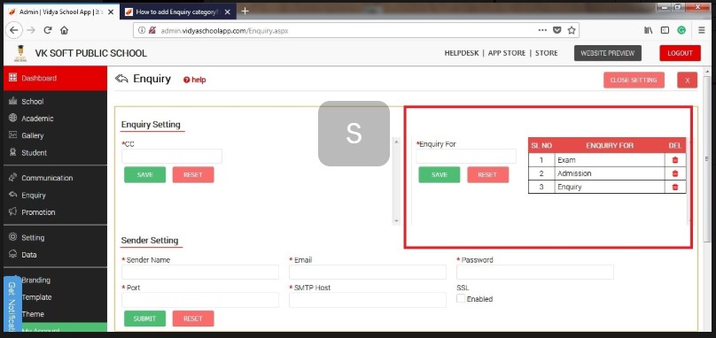Open the page actions three-dot menu
The height and width of the screenshot is (338, 716).
(x=542, y=30)
